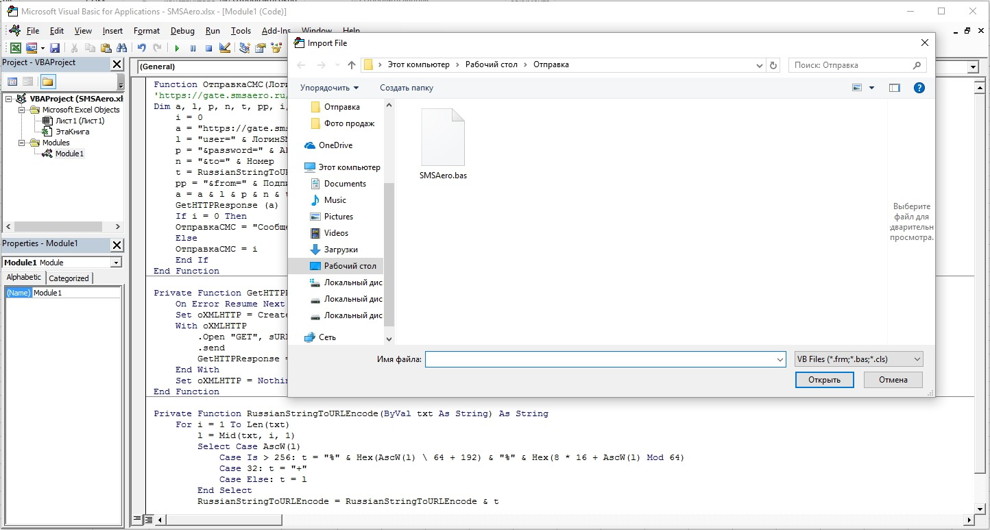Click the dialog Forward navigation arrow
Image resolution: width=990 pixels, height=530 pixels.
pos(322,65)
